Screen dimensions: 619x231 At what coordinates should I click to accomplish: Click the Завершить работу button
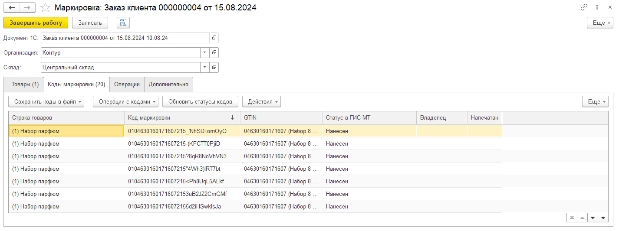coord(36,23)
